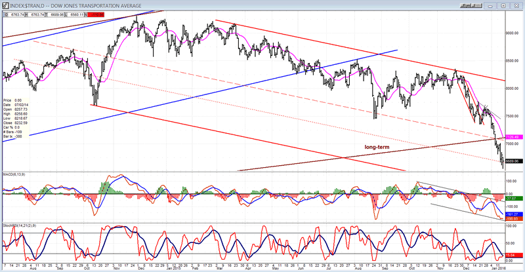
Task: Click the orange MACD value -198.93
Action: pyautogui.click(x=514, y=218)
